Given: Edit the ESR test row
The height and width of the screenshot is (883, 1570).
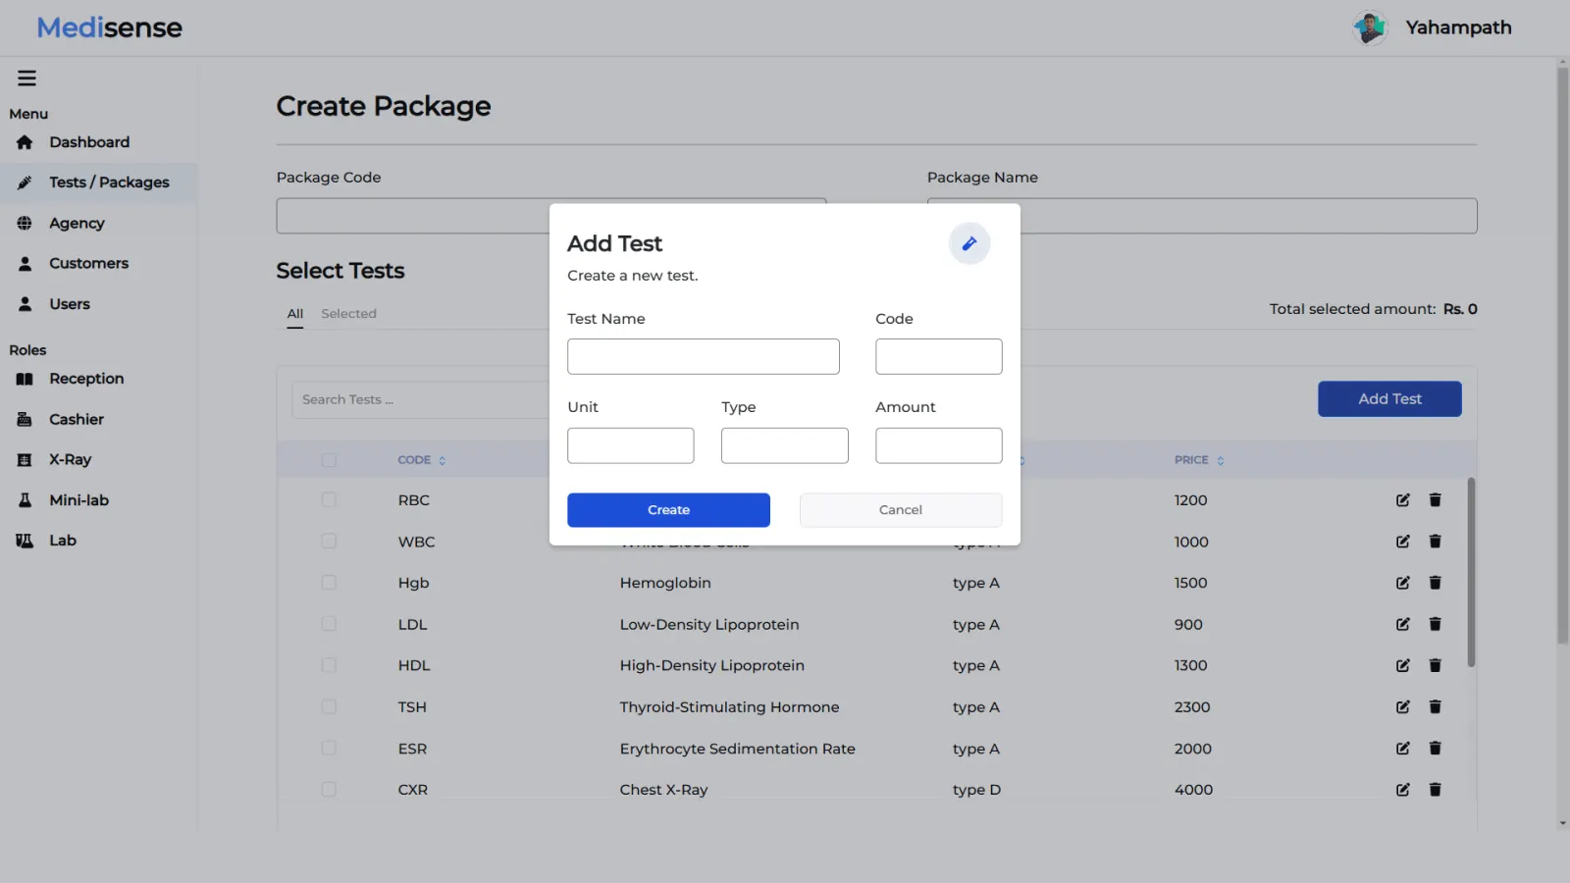Looking at the screenshot, I should [x=1403, y=749].
